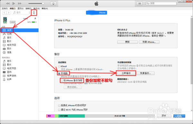The height and width of the screenshot is (124, 193).
Task: Select the iPhone tab at top center
Action: [x=96, y=13]
